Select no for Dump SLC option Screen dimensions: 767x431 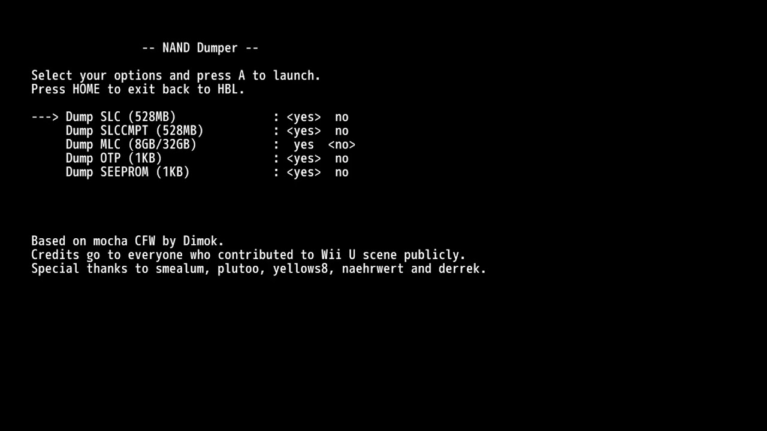[x=342, y=117]
